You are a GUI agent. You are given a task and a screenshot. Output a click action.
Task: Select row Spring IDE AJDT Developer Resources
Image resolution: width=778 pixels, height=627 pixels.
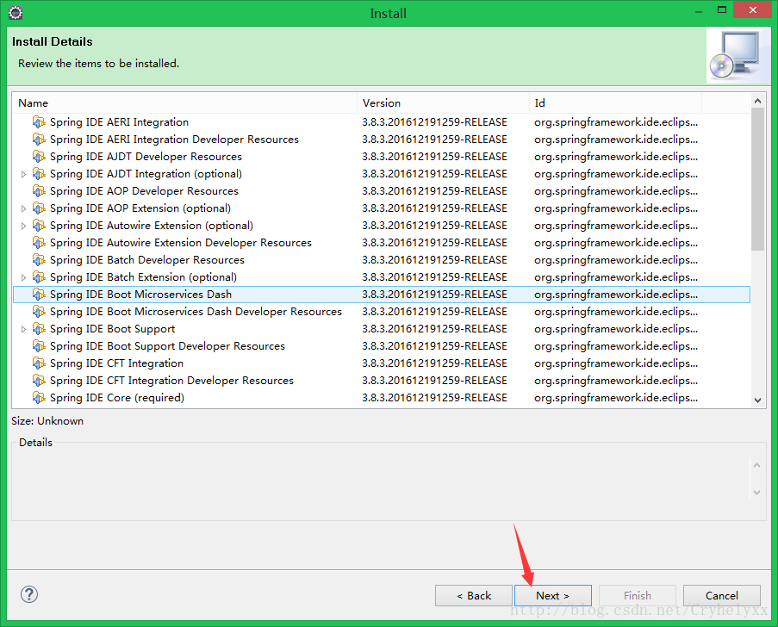[x=381, y=156]
